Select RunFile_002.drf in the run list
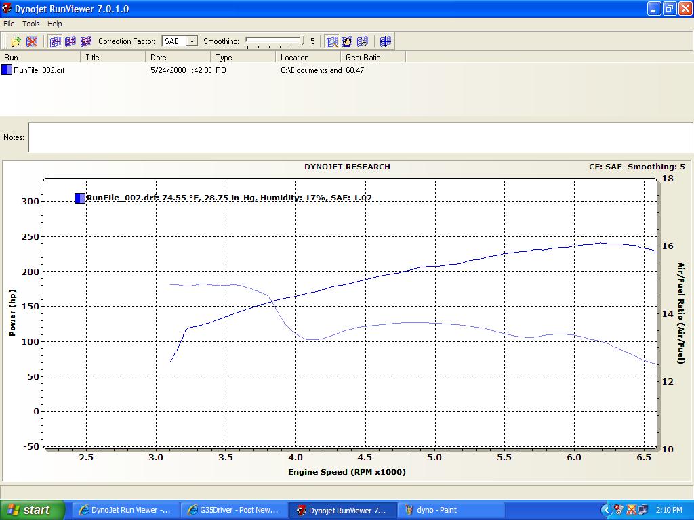Viewport: 694px width, 520px height. tap(39, 70)
